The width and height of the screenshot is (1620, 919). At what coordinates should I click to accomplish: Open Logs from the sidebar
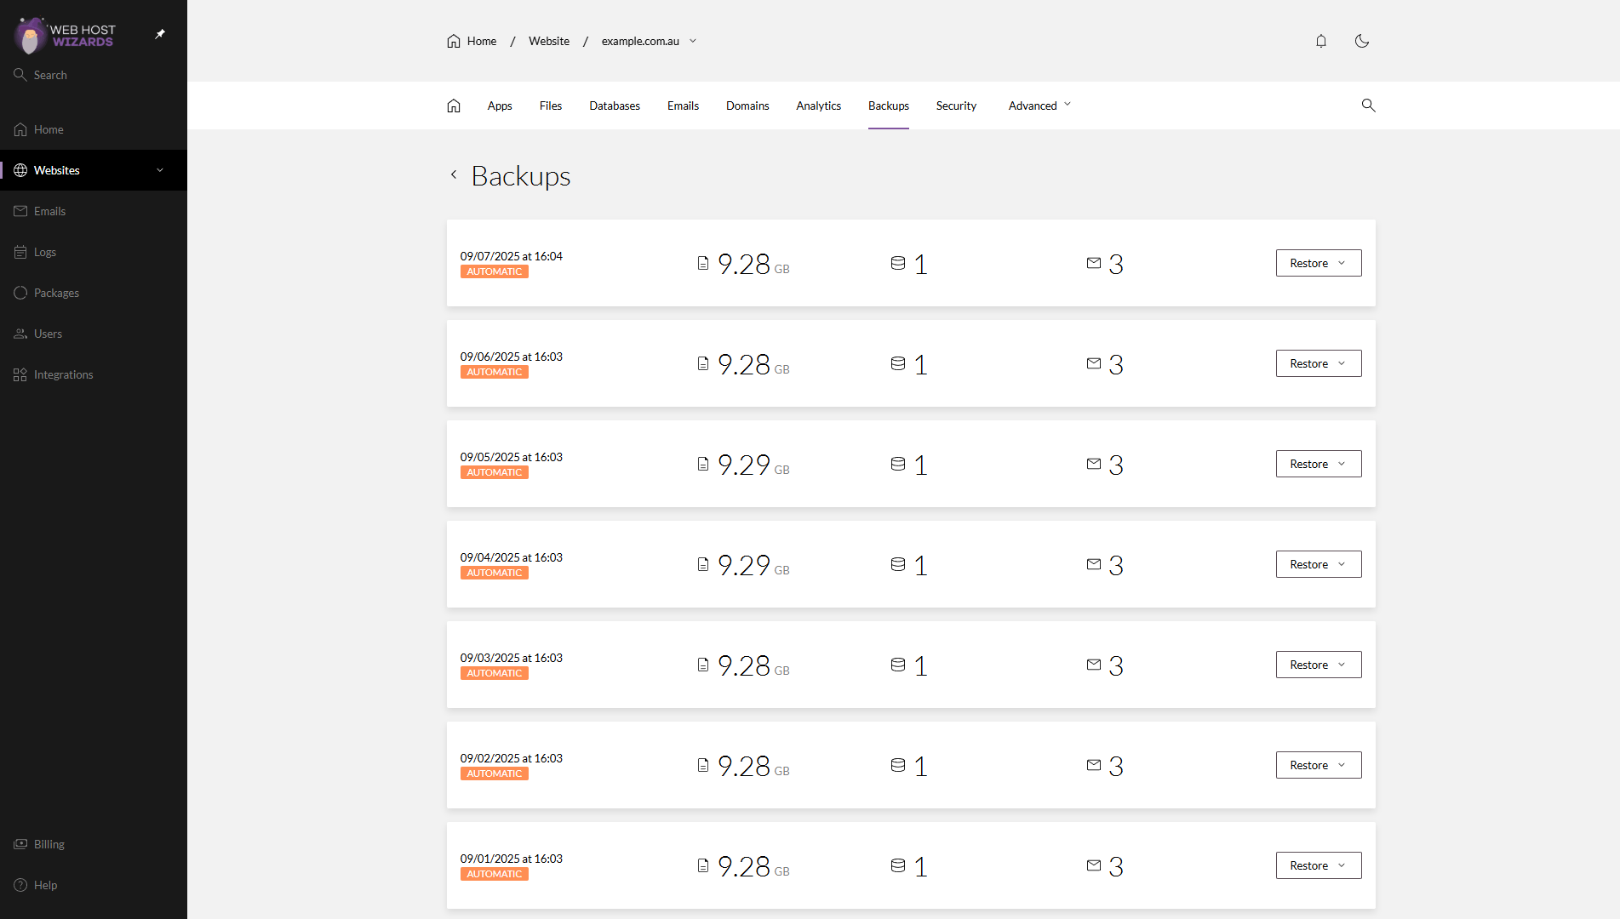pyautogui.click(x=43, y=252)
